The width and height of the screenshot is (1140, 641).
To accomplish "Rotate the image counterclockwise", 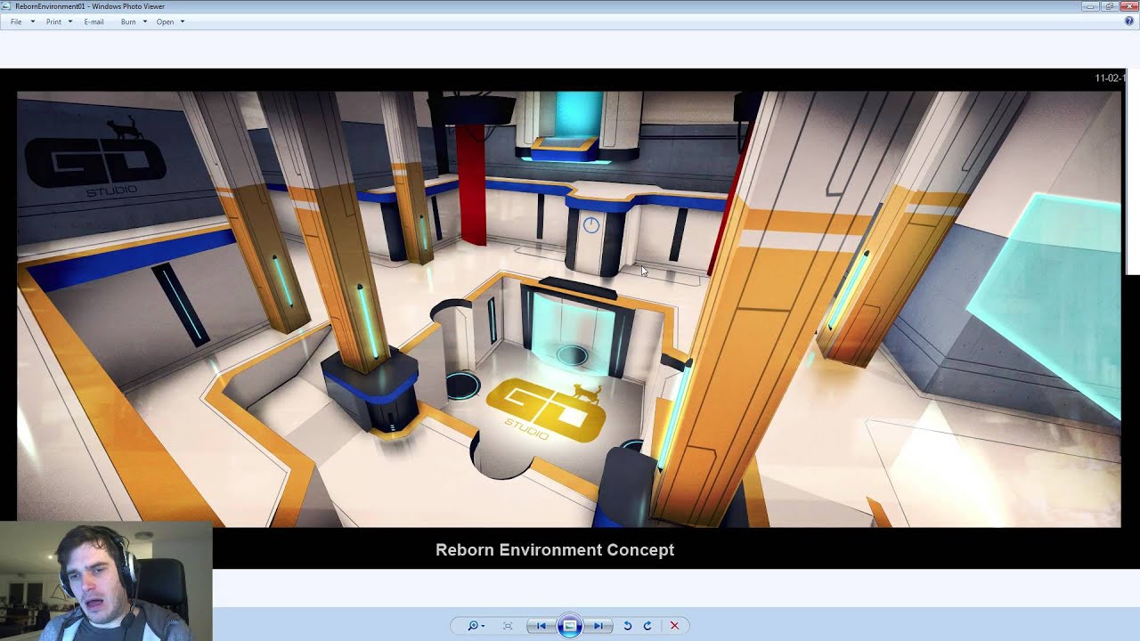I will [x=627, y=626].
